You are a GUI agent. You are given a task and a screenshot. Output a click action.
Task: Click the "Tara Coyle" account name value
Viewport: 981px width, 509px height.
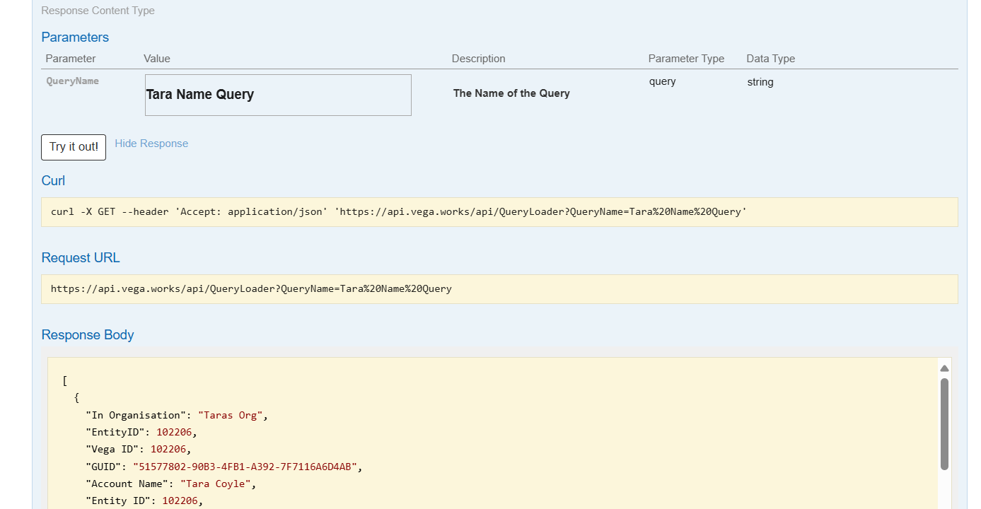[x=216, y=484]
